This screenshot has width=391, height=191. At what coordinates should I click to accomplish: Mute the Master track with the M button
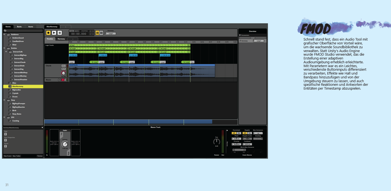point(59,80)
